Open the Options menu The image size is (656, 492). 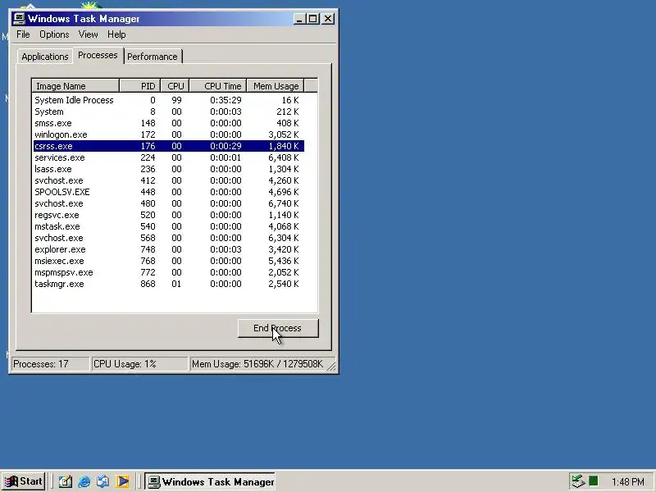54,34
